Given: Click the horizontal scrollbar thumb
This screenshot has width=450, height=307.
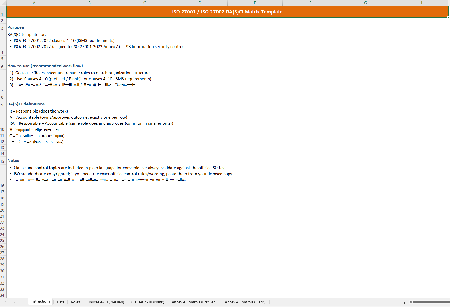Looking at the screenshot, I should [x=431, y=302].
